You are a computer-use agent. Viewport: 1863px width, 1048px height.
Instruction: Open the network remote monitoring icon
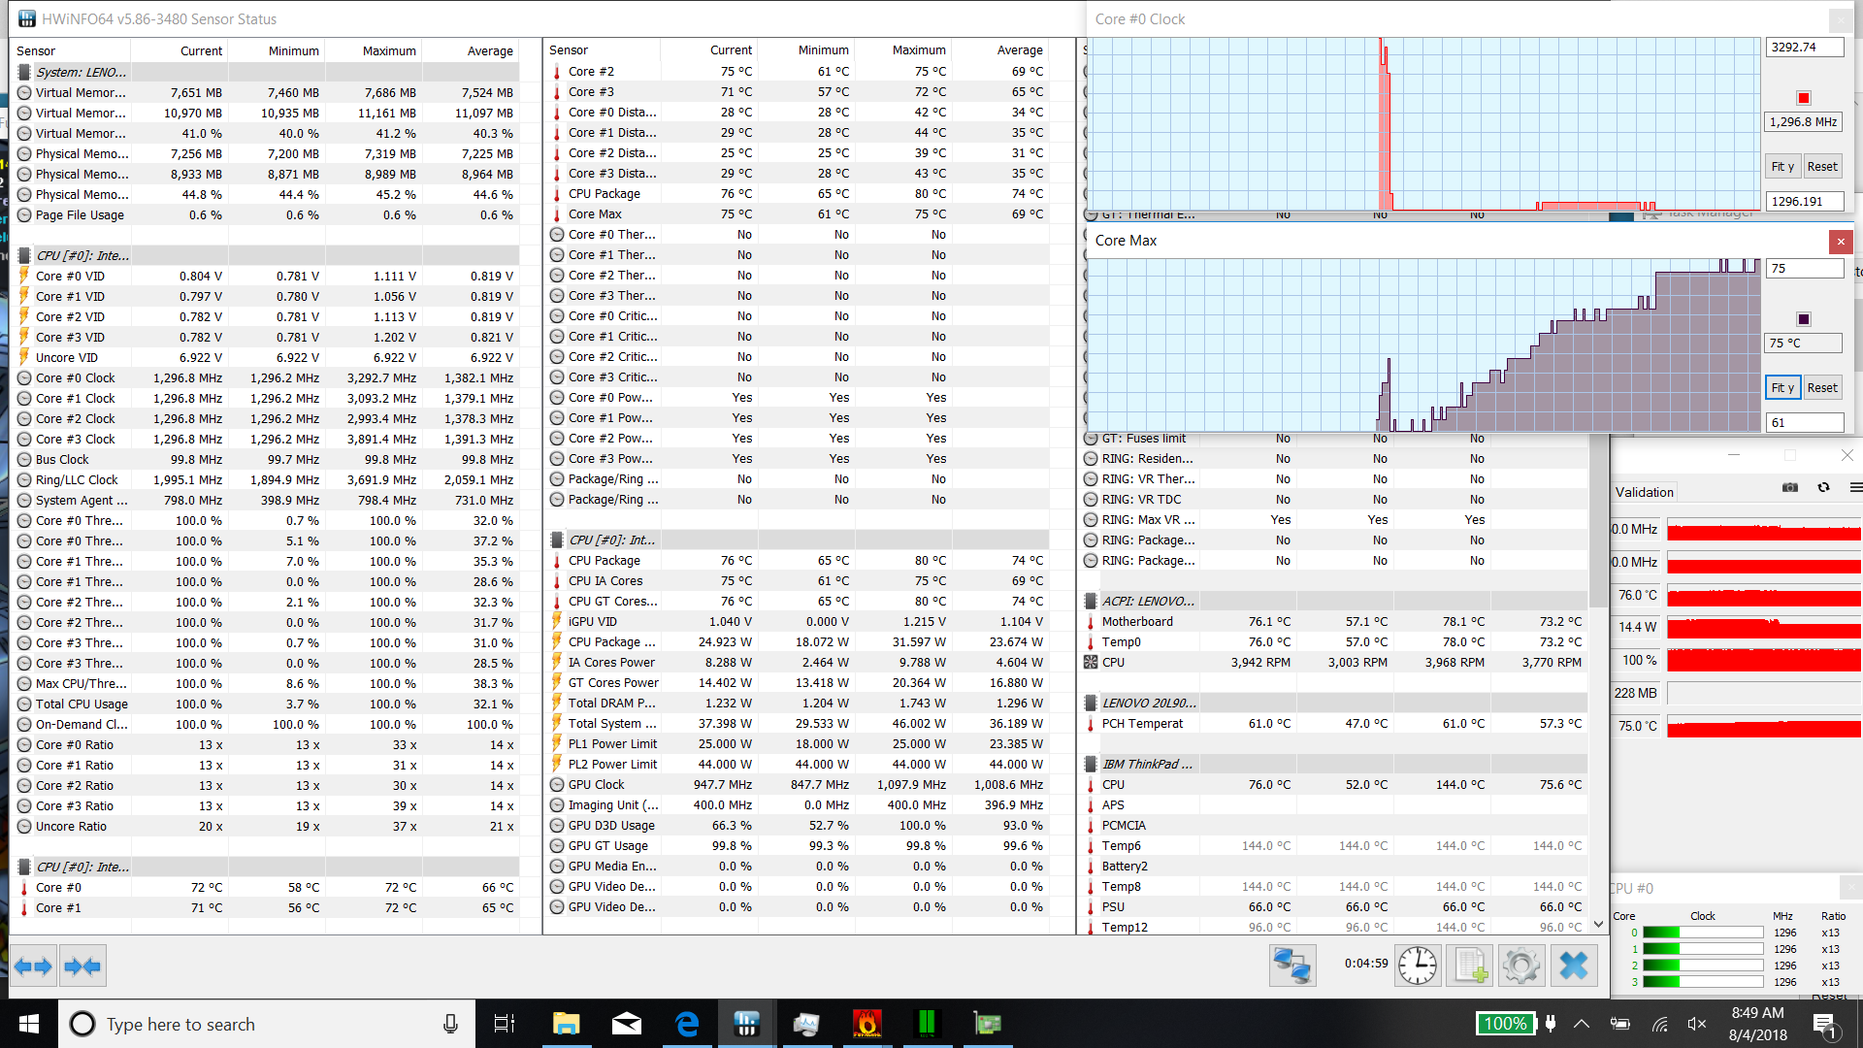(x=1292, y=966)
